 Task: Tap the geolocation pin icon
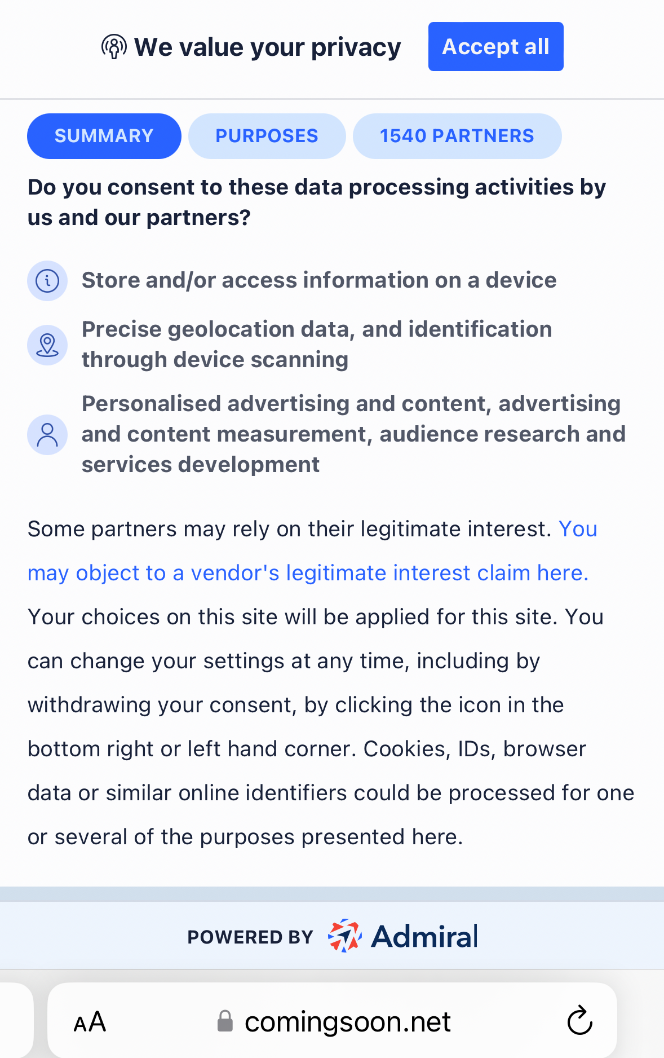pos(47,345)
